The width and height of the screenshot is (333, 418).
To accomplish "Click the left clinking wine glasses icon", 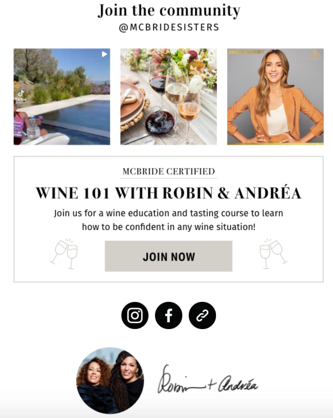I will 64,254.
